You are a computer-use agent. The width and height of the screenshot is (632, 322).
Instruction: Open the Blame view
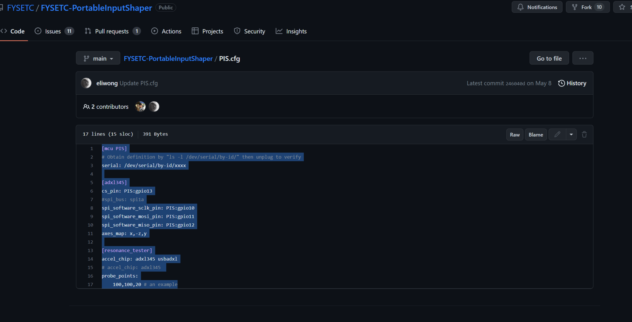pos(536,135)
